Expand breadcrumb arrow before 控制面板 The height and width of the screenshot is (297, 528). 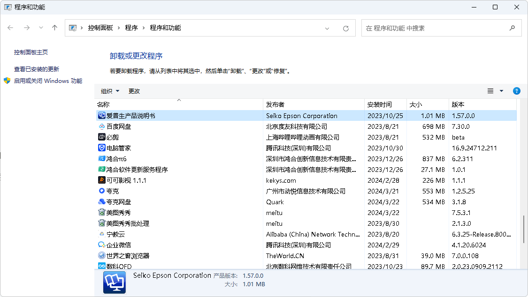[82, 28]
